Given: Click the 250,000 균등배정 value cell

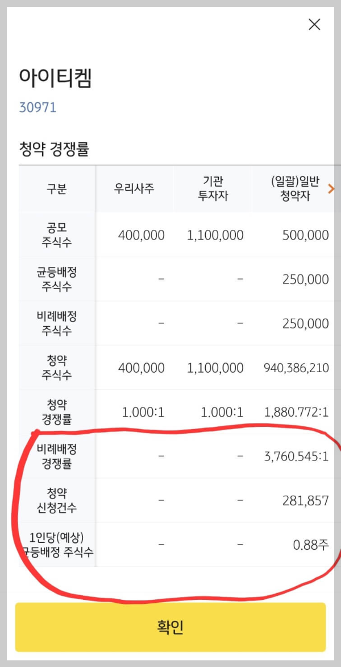Looking at the screenshot, I should pos(305,279).
